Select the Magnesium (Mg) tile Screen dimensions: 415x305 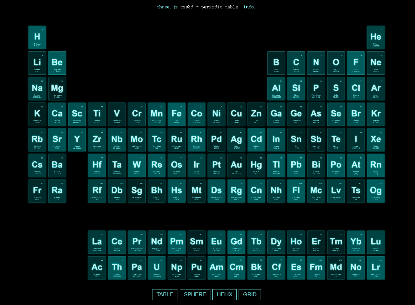pyautogui.click(x=57, y=89)
